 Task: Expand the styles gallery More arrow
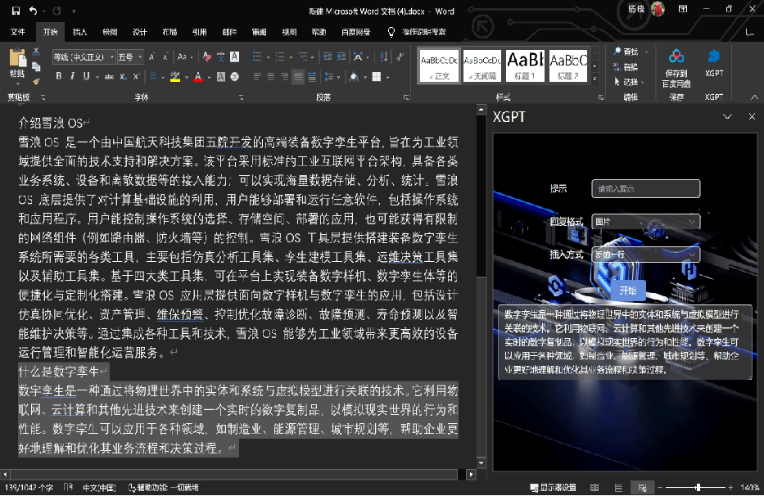(x=594, y=78)
